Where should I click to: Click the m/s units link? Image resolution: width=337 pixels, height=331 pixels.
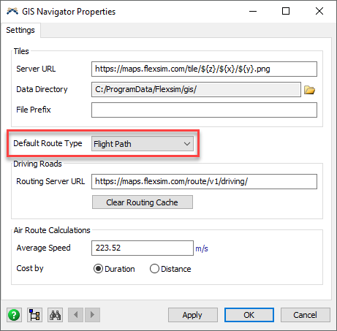[x=202, y=248]
